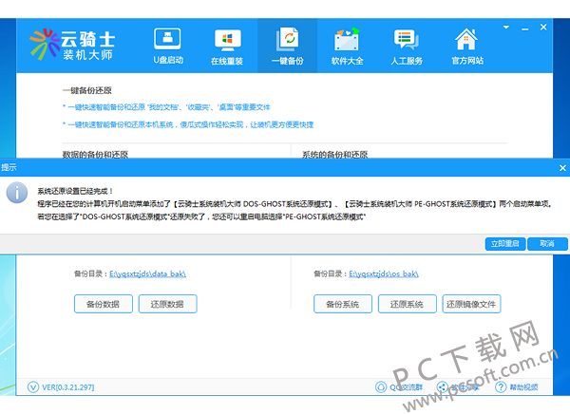Close the 提示 dialog
The width and height of the screenshot is (570, 414).
pyautogui.click(x=562, y=168)
